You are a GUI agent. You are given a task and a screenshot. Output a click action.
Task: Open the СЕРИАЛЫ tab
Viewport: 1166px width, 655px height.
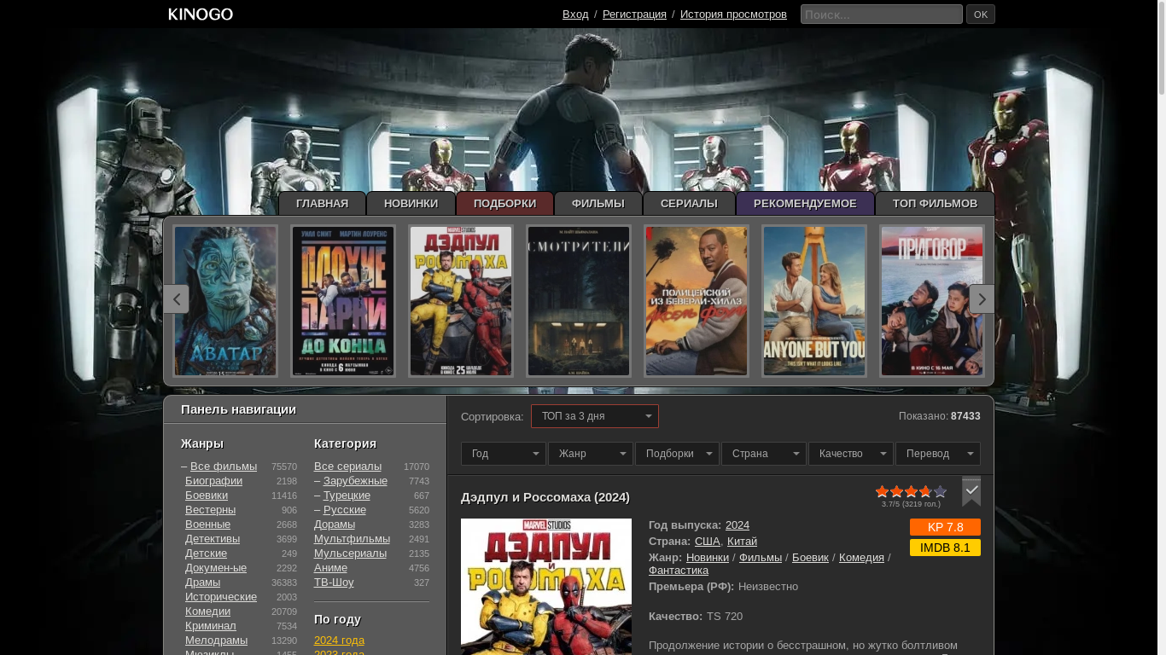pyautogui.click(x=689, y=204)
